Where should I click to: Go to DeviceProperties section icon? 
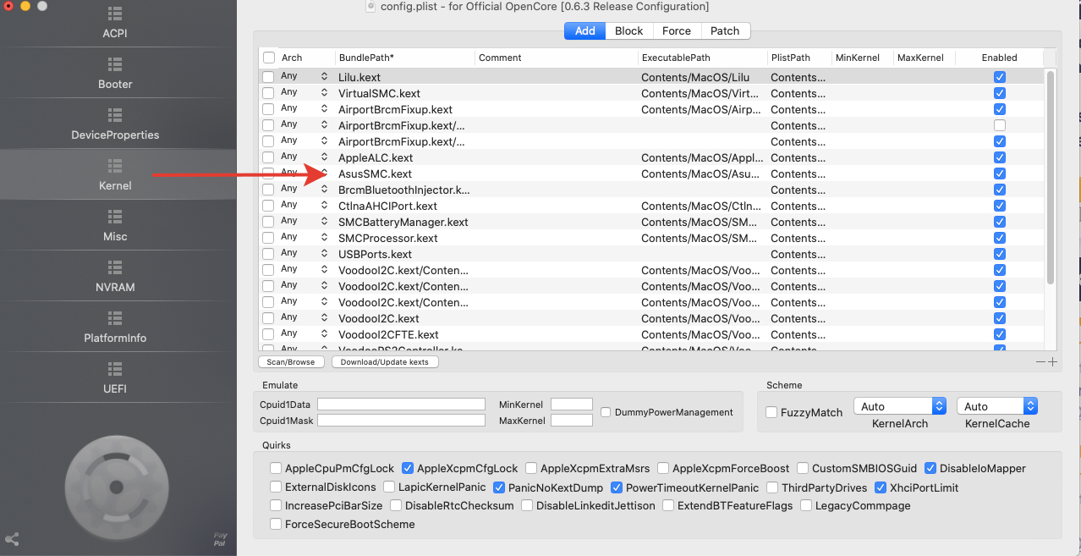(115, 115)
